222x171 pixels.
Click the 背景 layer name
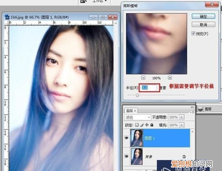(148, 157)
